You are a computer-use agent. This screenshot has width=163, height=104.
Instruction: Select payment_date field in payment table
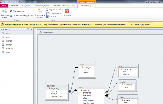(56, 96)
